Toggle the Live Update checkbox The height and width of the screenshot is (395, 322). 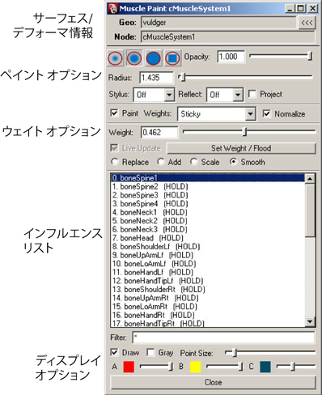(x=114, y=148)
